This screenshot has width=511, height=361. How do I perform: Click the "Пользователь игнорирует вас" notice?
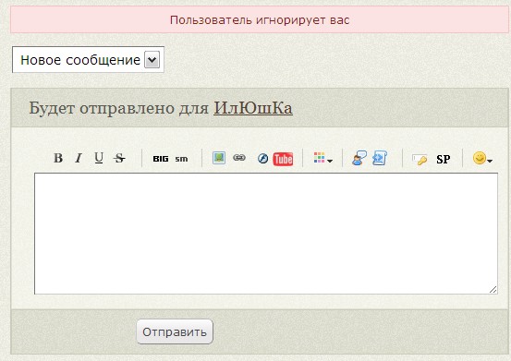260,20
